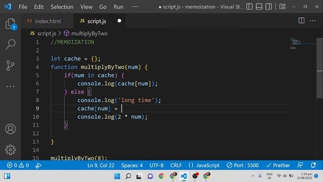The width and height of the screenshot is (323, 182).
Task: Change encoding via UTF-8
Action: pos(156,165)
